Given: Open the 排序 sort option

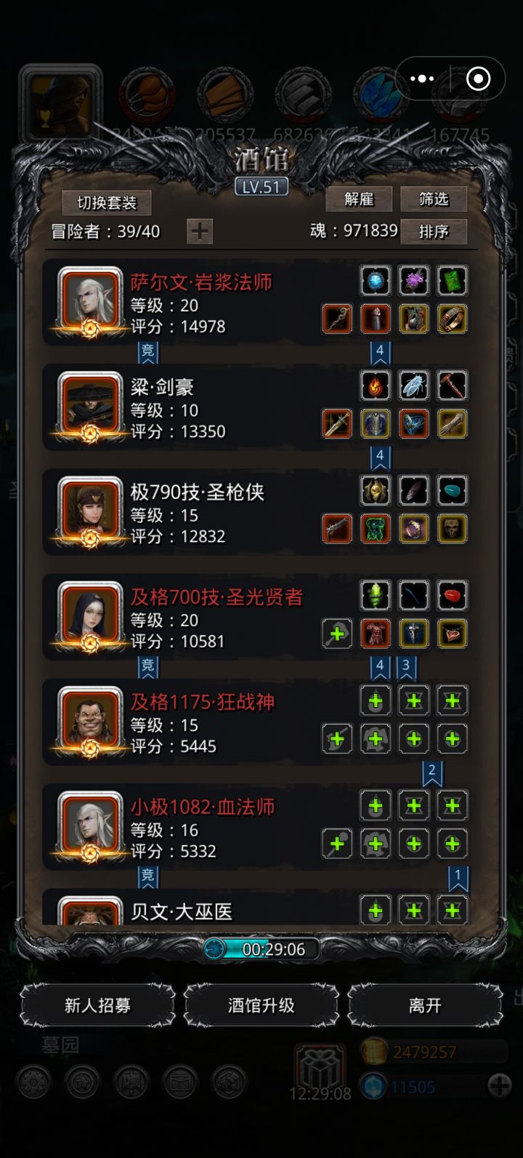Looking at the screenshot, I should pos(434,231).
